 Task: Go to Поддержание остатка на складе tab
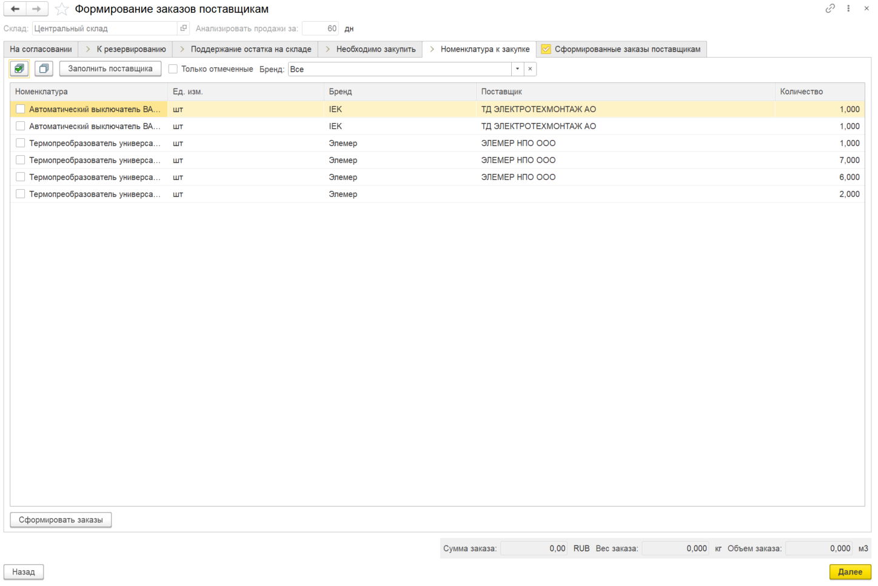(x=246, y=49)
